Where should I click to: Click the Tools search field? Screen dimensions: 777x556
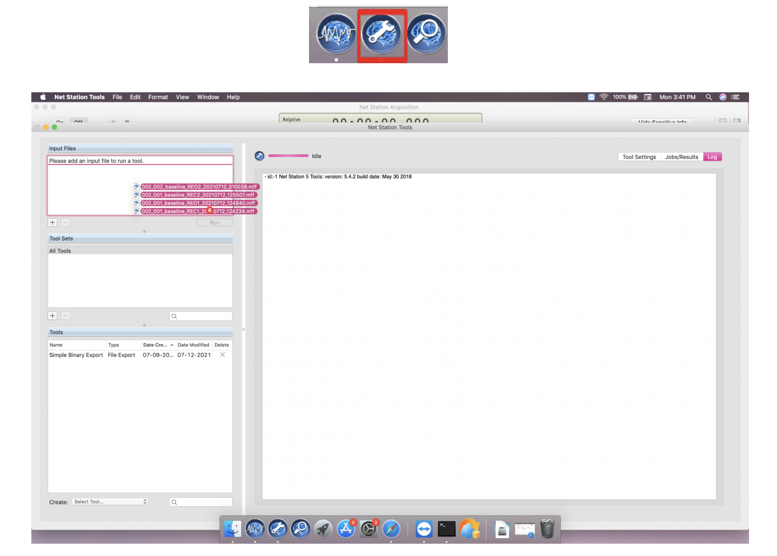201,502
